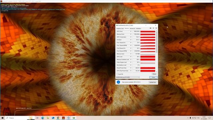Click the GPU-Z screenshot camera icon
The width and height of the screenshot is (213, 120).
click(x=150, y=28)
